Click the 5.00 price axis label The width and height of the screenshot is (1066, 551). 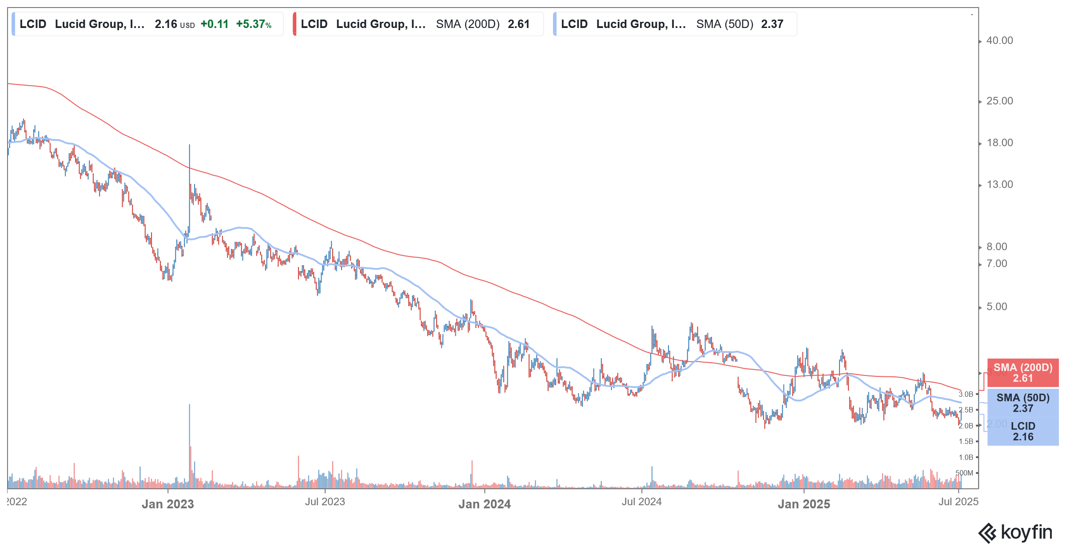[x=997, y=307]
